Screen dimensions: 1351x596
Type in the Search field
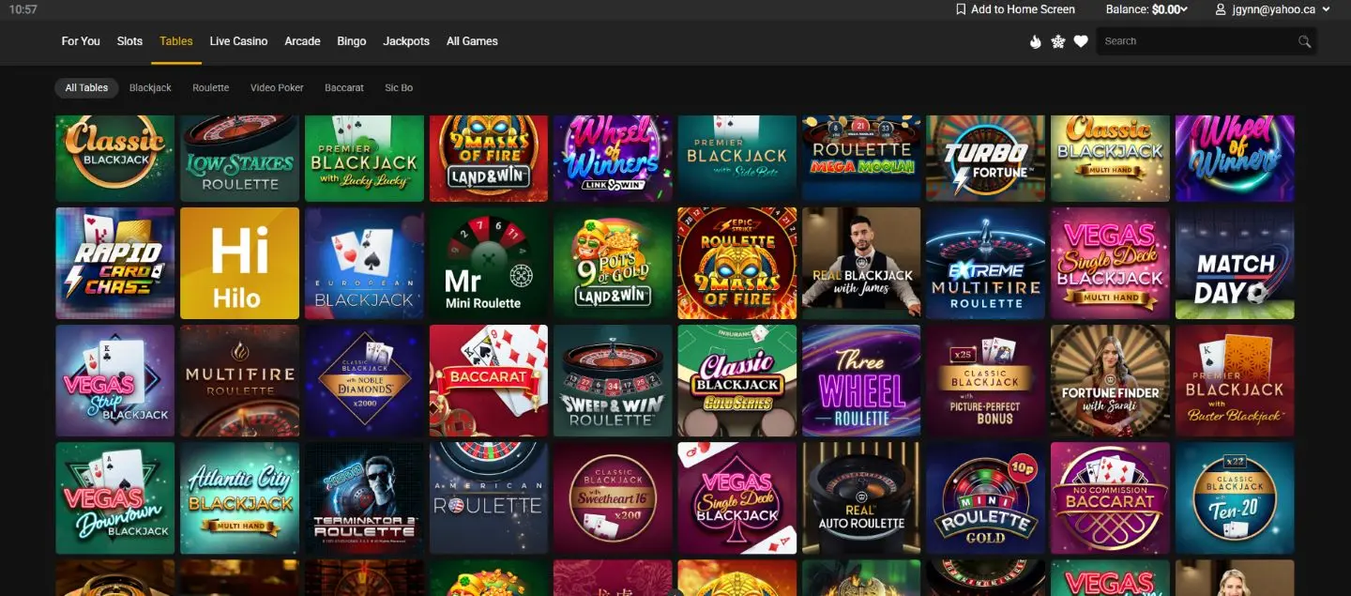pyautogui.click(x=1196, y=41)
